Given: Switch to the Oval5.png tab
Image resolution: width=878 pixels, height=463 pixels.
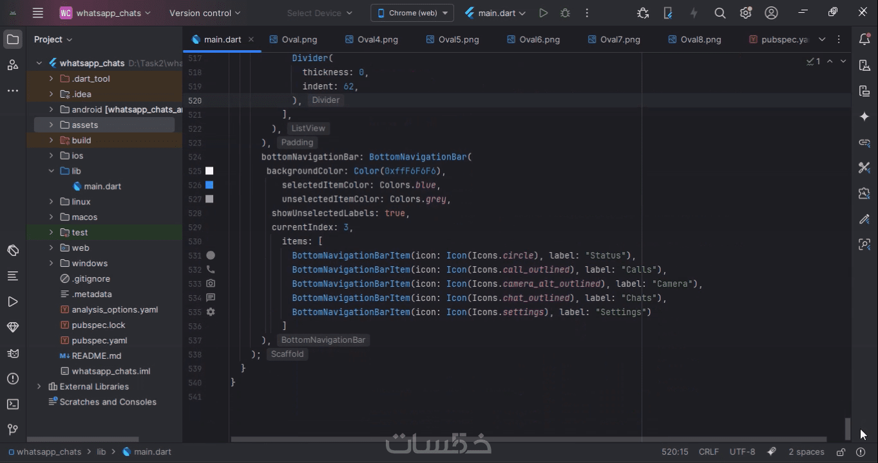Looking at the screenshot, I should pyautogui.click(x=453, y=39).
